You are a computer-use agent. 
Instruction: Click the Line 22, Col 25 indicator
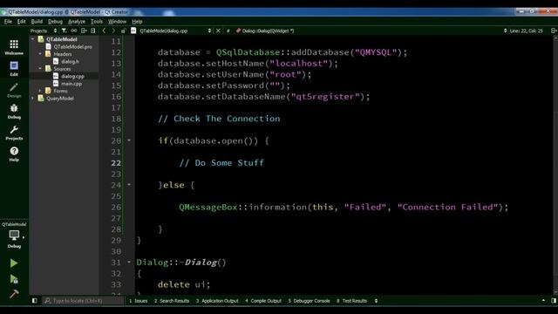click(526, 31)
